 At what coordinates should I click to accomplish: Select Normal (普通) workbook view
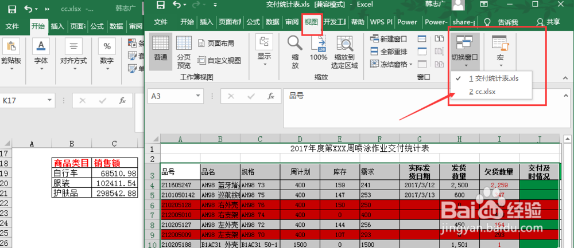point(160,52)
